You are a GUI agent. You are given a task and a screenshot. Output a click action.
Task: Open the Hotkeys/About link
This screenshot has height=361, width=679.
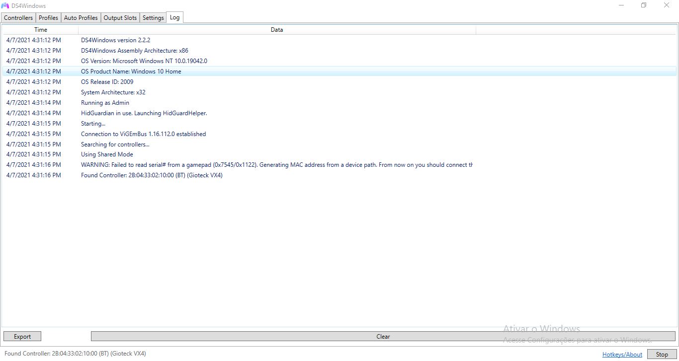[622, 354]
